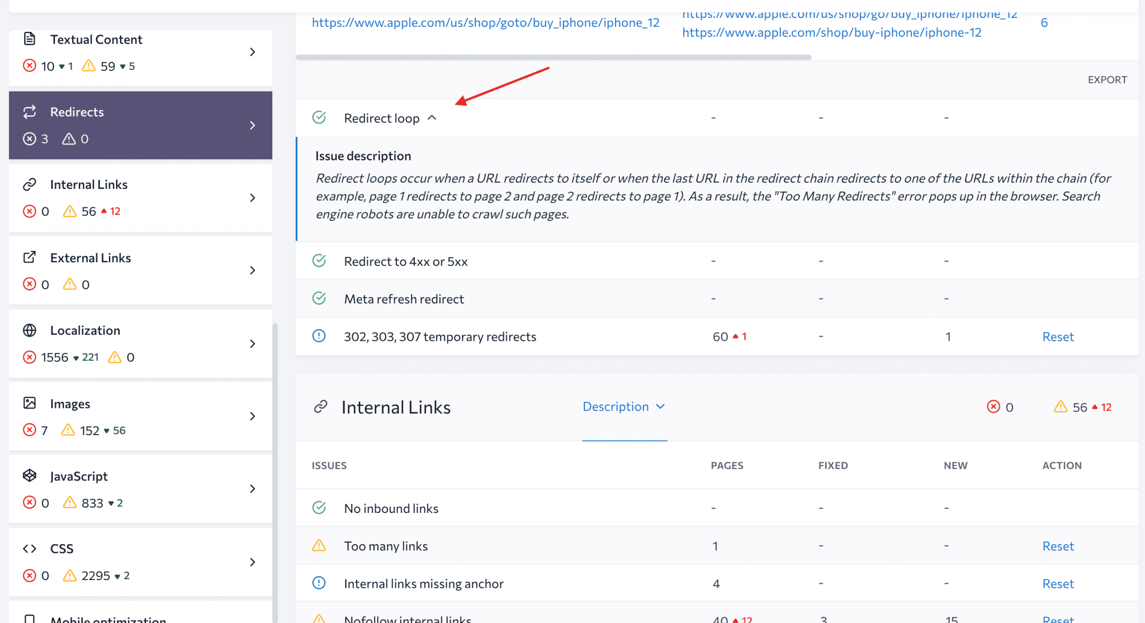Open the apple.com buy_iphone link

(x=485, y=23)
